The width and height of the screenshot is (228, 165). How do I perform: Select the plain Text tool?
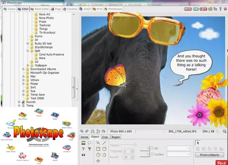coord(83,149)
